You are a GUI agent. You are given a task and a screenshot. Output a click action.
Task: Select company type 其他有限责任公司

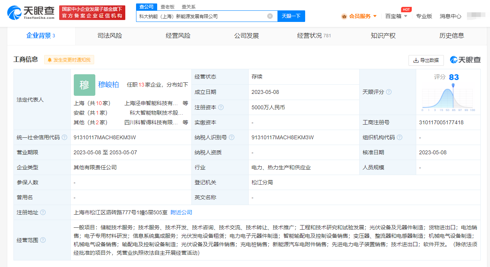95,167
